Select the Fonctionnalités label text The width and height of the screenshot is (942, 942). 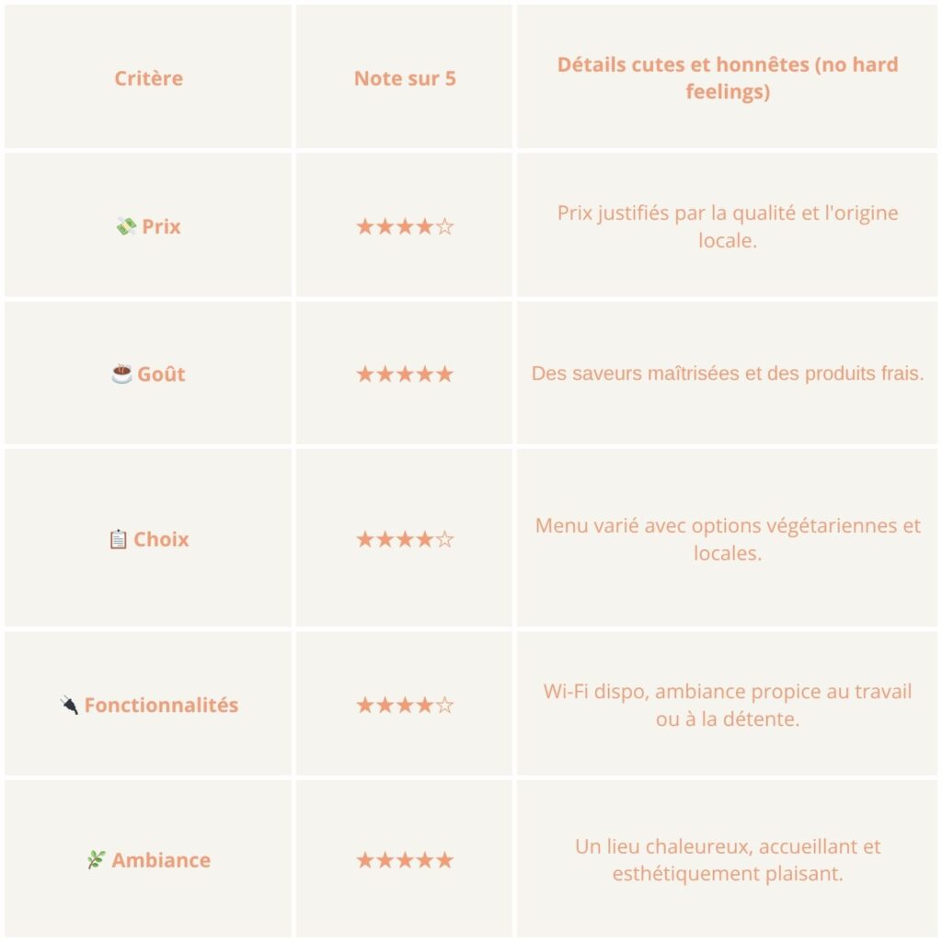tap(161, 705)
